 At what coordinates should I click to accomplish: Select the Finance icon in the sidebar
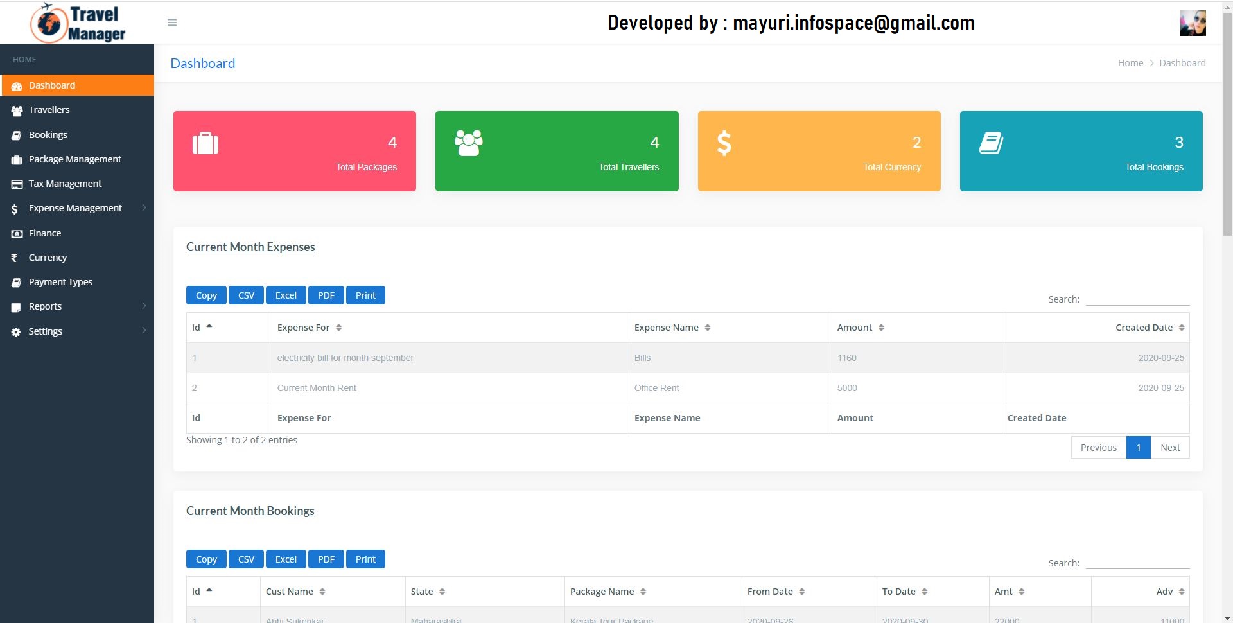click(x=15, y=233)
